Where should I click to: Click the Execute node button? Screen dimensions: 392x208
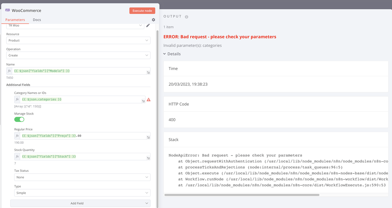[x=142, y=11]
